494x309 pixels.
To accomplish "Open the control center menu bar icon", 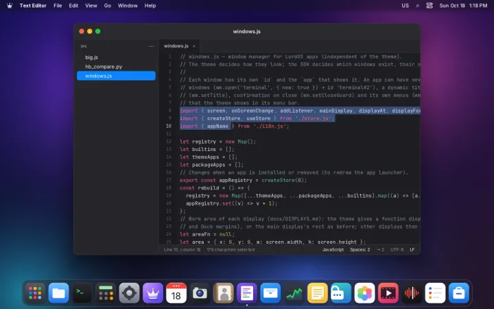I will tap(430, 5).
